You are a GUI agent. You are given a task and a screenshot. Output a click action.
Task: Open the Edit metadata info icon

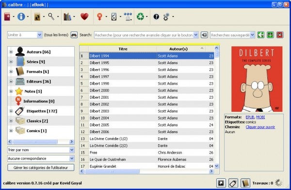coord(21,17)
